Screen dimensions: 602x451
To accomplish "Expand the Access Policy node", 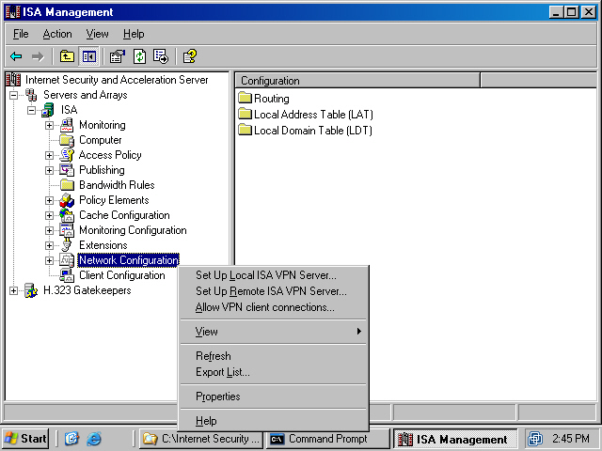I will click(x=49, y=155).
